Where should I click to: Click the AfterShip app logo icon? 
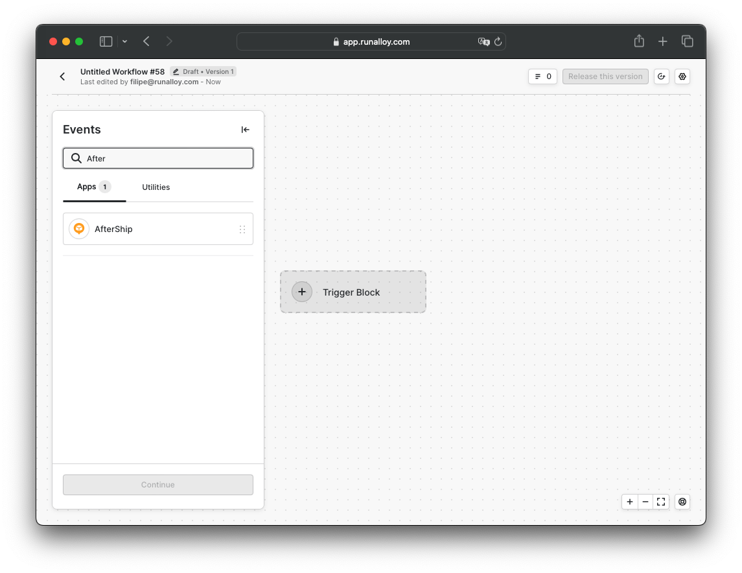79,229
